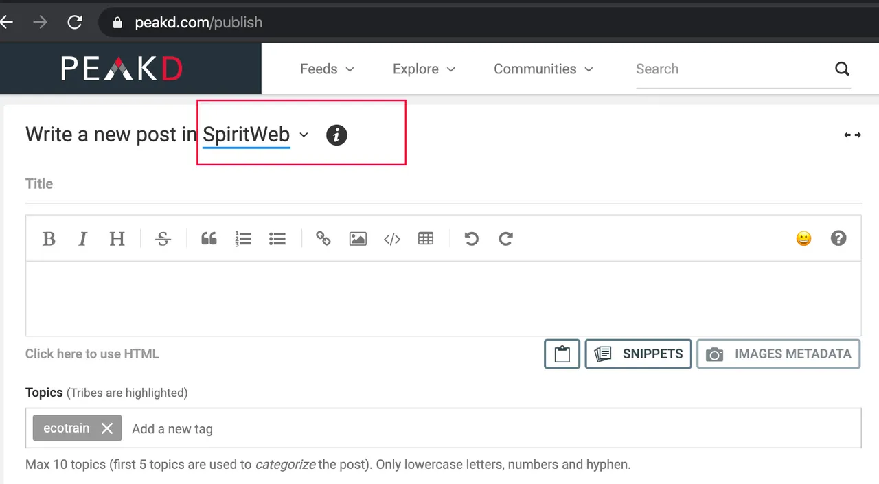879x484 pixels.
Task: Expand the Feeds menu
Action: [x=327, y=69]
